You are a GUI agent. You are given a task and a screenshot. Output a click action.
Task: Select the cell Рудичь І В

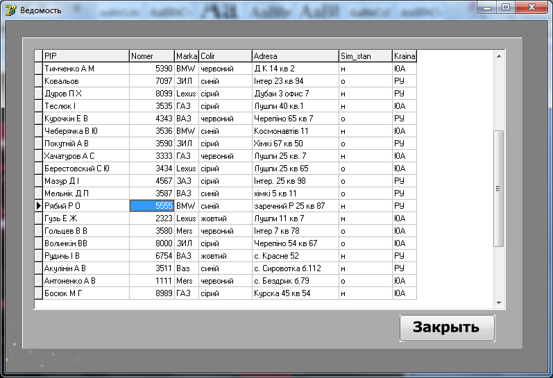click(x=86, y=256)
